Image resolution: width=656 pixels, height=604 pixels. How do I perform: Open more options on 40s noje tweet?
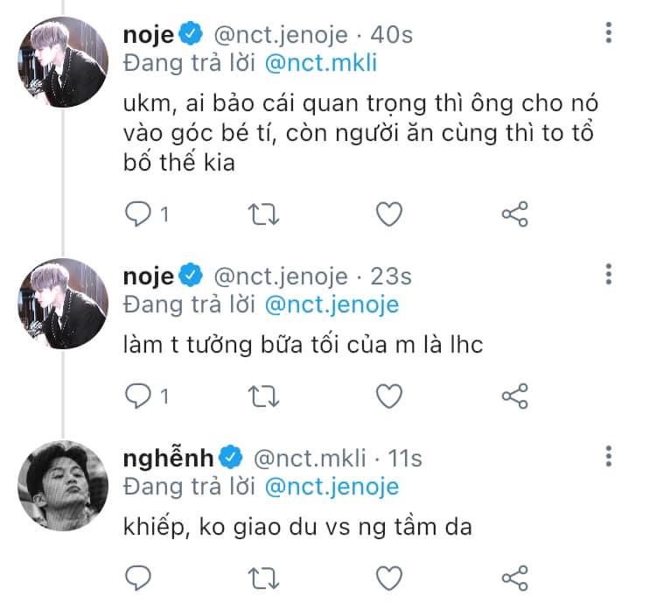[609, 34]
